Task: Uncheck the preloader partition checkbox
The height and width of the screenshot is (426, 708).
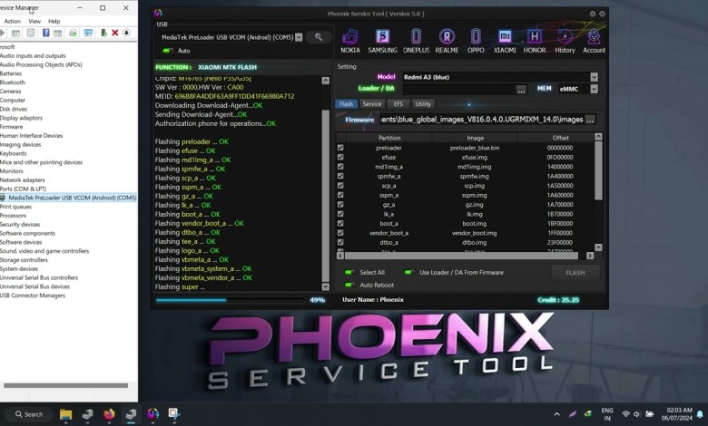Action: (x=340, y=148)
